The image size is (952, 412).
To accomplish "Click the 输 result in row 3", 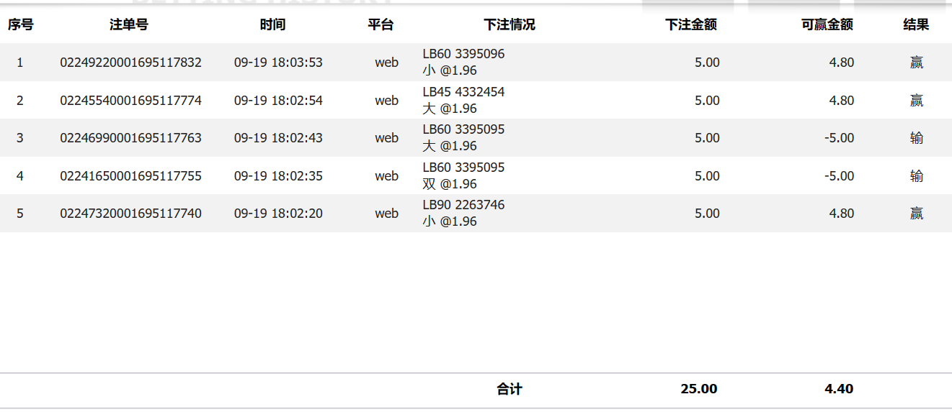I will coord(916,138).
